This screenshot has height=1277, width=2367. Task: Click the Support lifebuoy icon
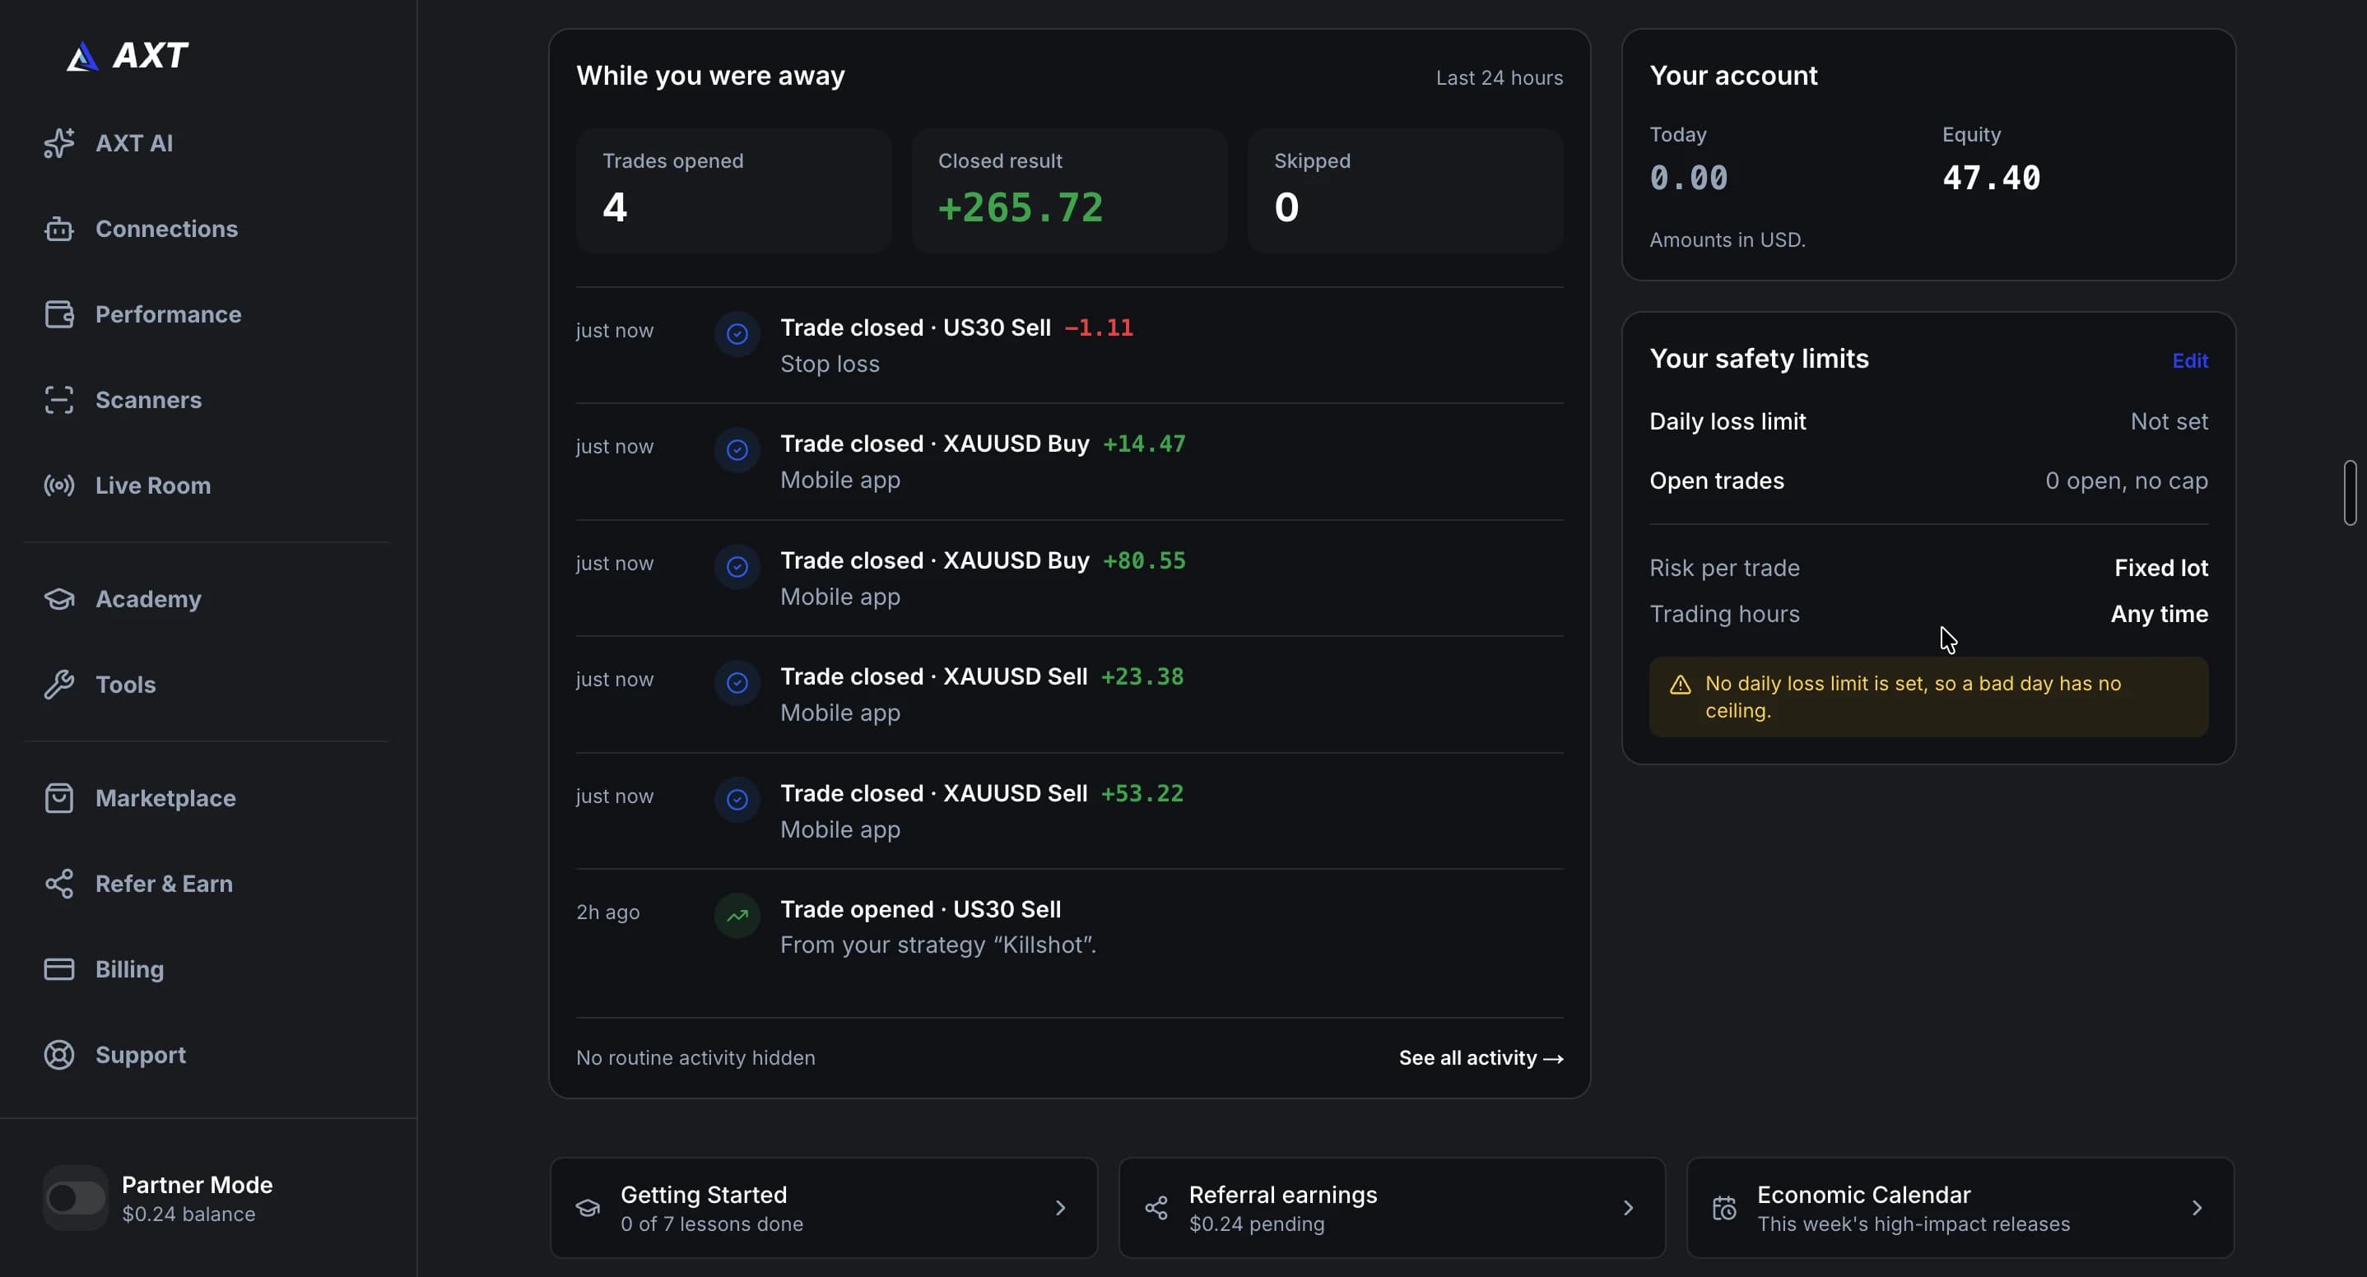point(60,1055)
